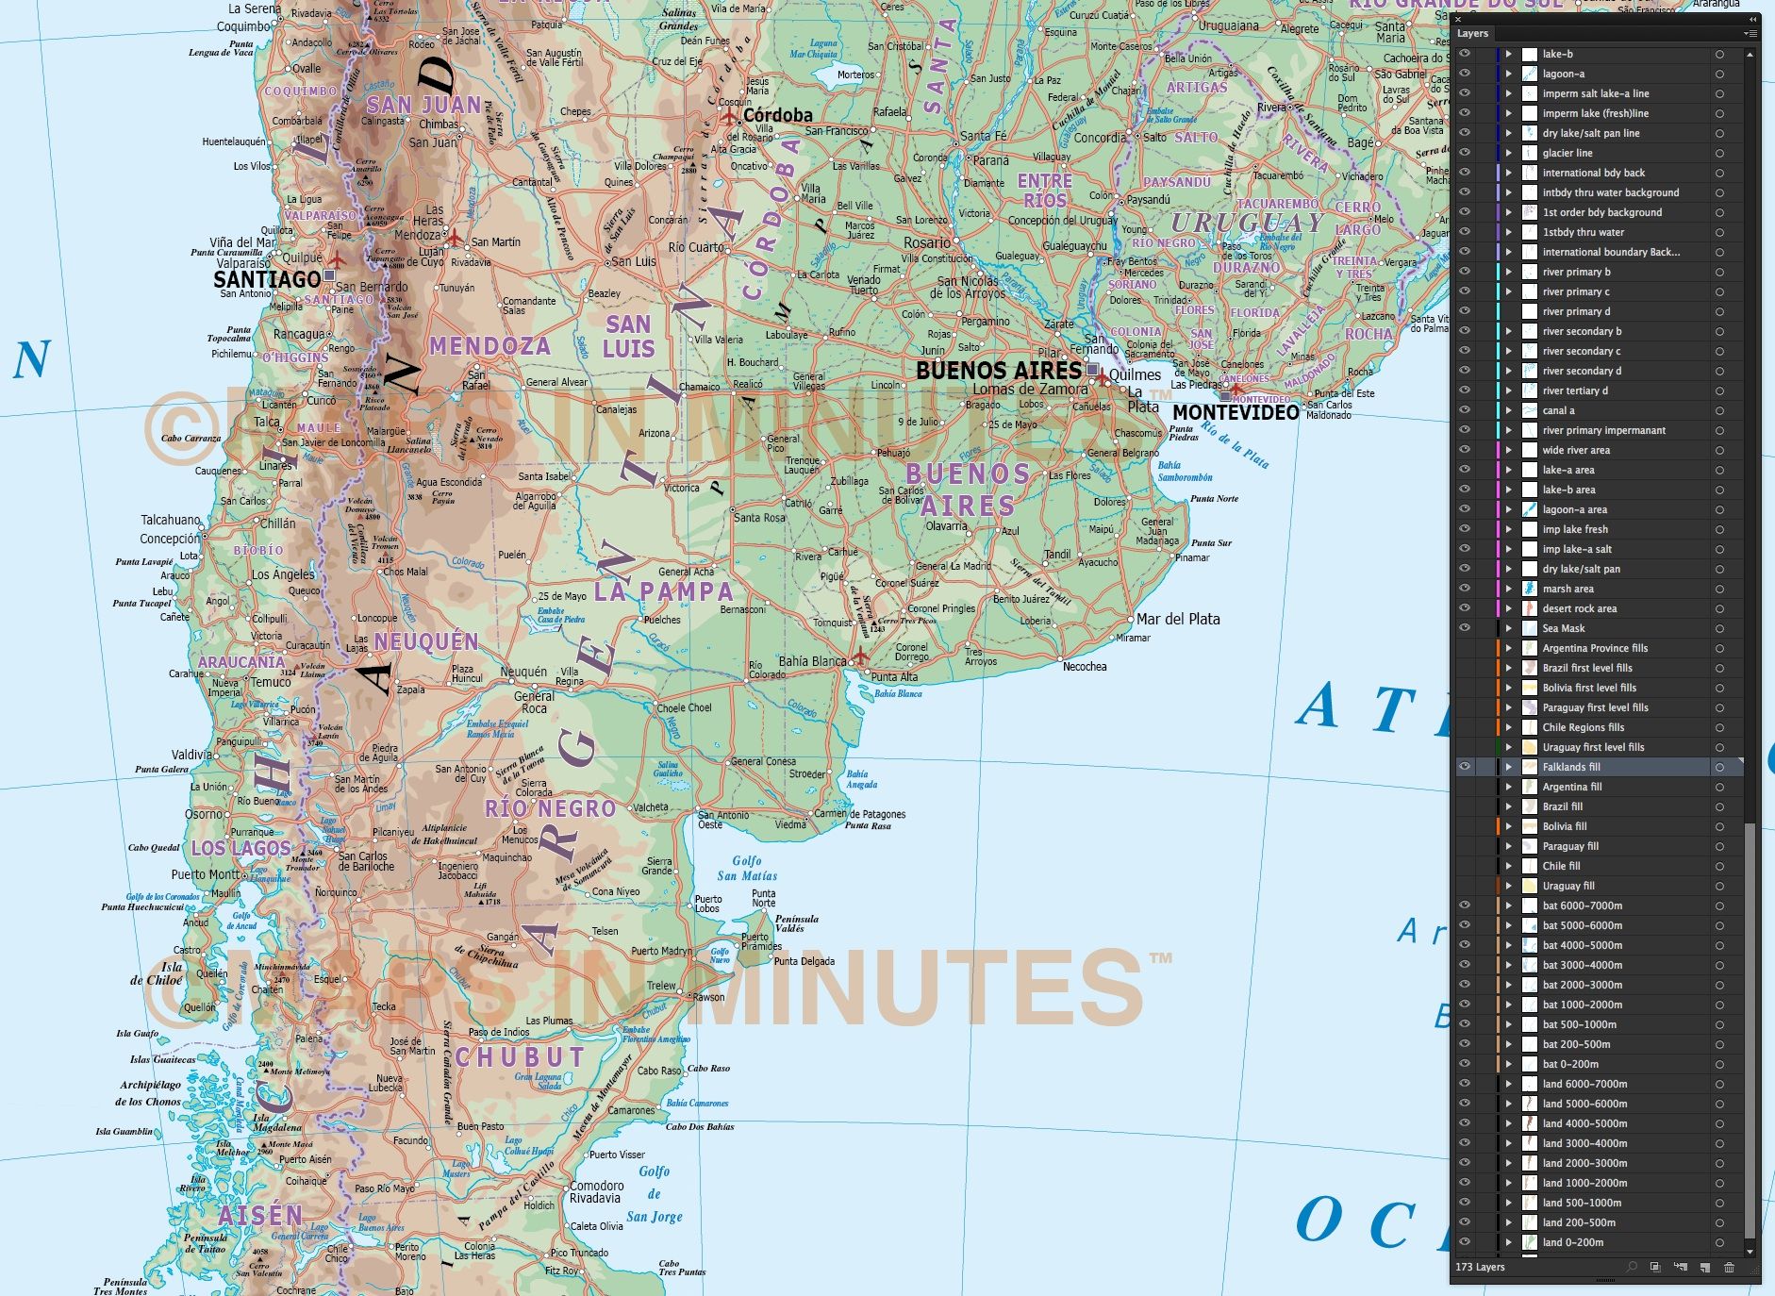Select the 'imp lake fresh' layer

[1599, 529]
